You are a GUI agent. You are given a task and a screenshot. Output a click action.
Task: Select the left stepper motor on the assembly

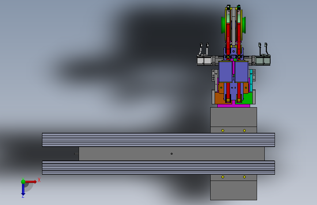tap(204, 61)
